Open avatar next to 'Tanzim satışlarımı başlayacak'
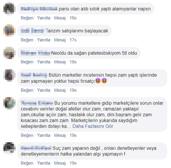Viewport: 171px width, 168px height. pos(9,30)
